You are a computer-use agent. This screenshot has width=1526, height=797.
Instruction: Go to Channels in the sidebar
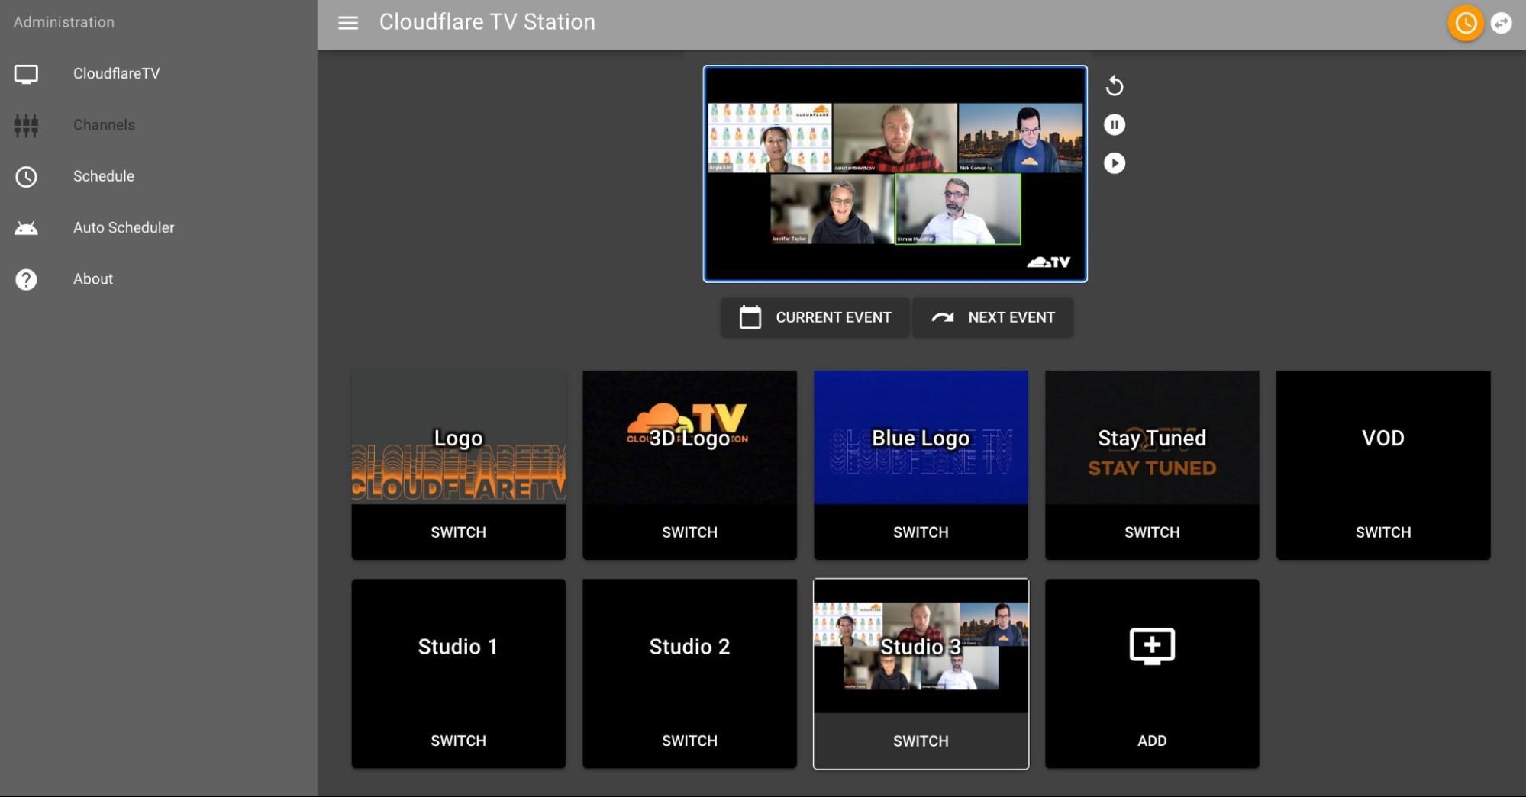coord(104,125)
